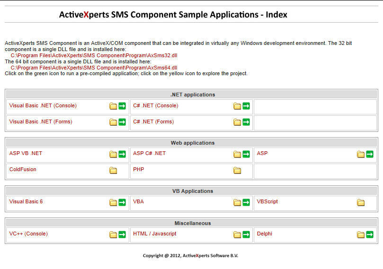Open the VBScript text link
Image resolution: width=383 pixels, height=269 pixels.
[x=267, y=202]
